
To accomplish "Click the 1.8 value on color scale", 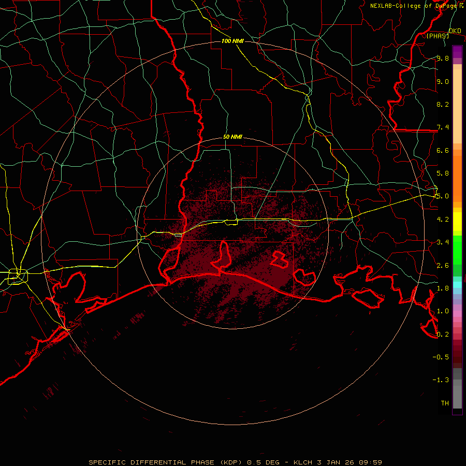I will click(443, 288).
